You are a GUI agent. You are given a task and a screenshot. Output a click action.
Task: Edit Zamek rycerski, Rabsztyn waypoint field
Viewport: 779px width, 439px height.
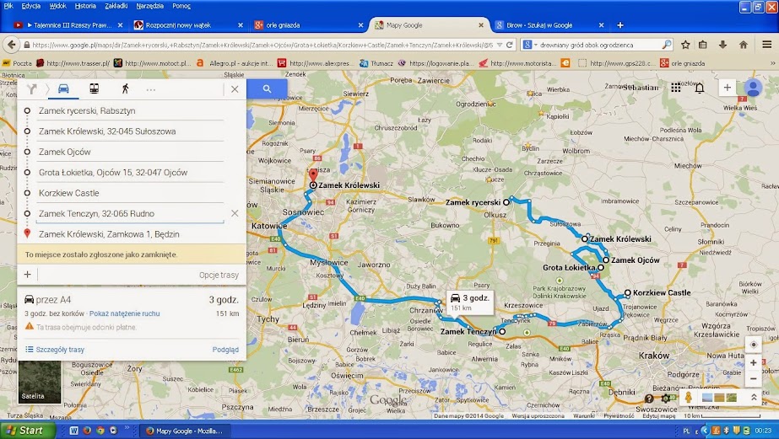pos(131,110)
